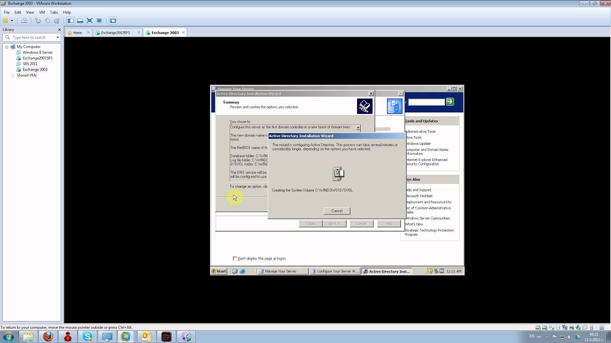This screenshot has height=343, width=611.
Task: Open the Tabs menu
Action: click(54, 12)
